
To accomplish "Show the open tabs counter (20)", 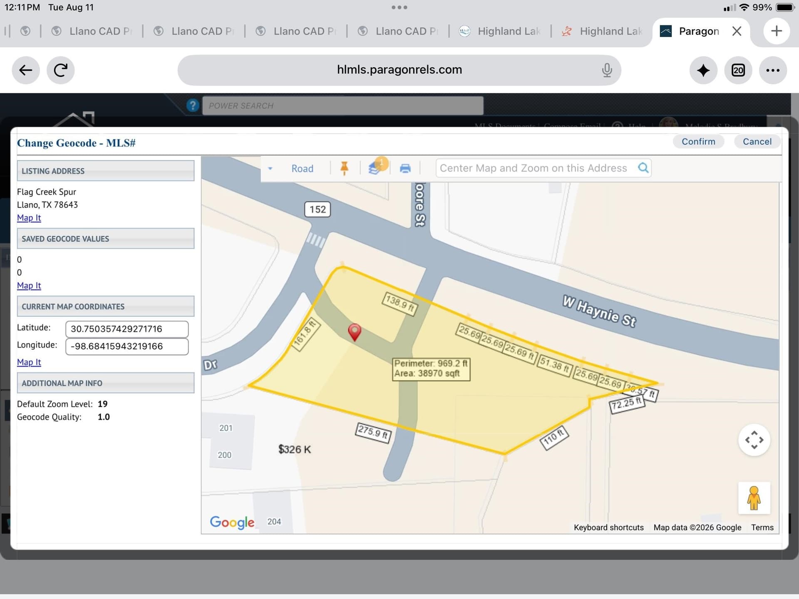I will (x=738, y=70).
